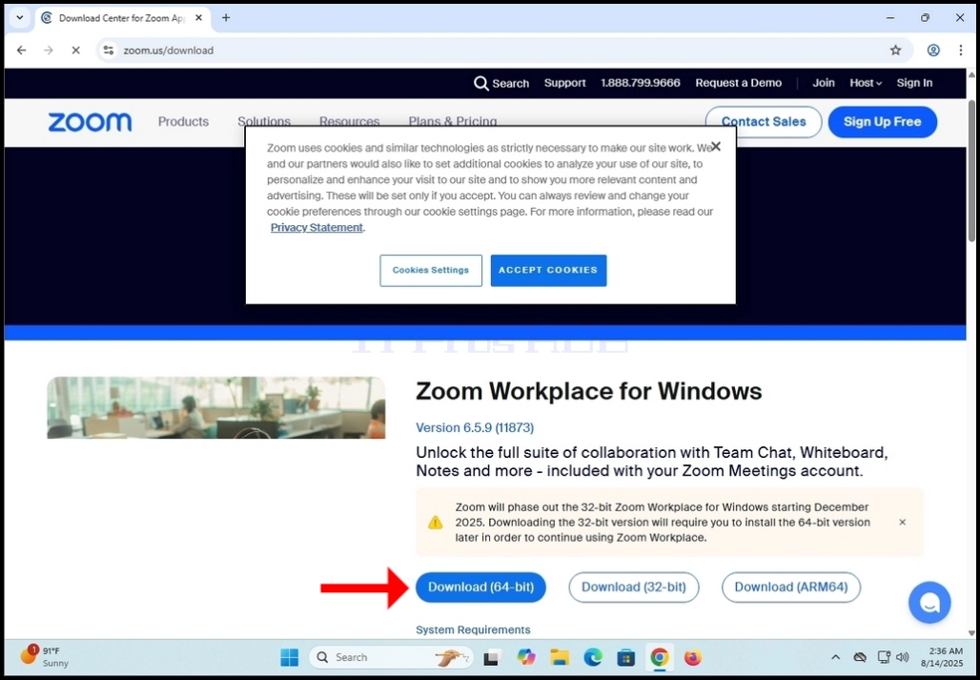
Task: Click Sign In
Action: click(x=914, y=83)
